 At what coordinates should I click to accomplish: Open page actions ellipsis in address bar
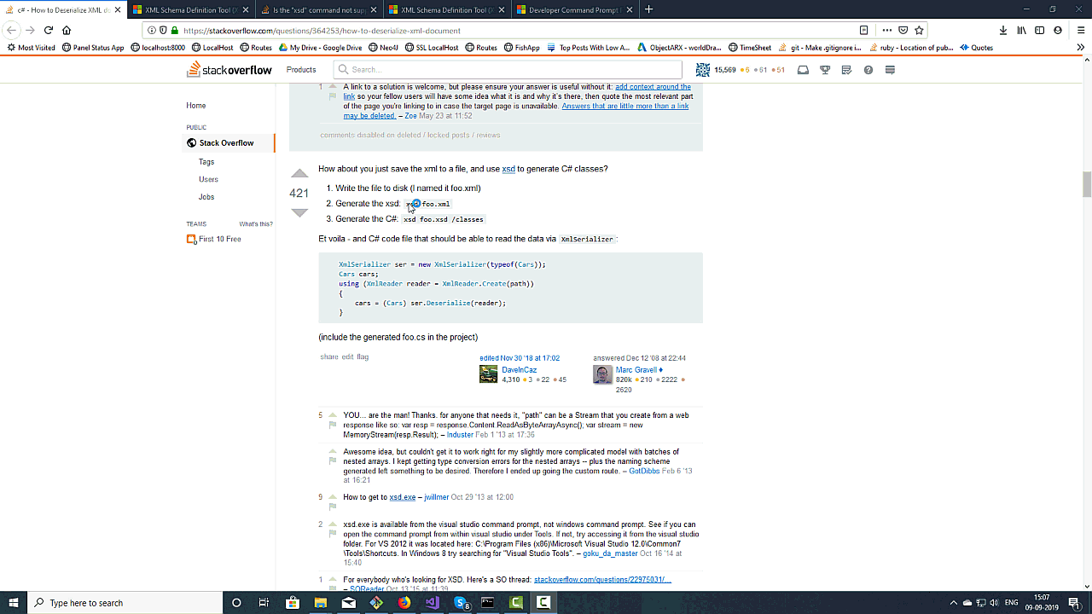tap(886, 30)
